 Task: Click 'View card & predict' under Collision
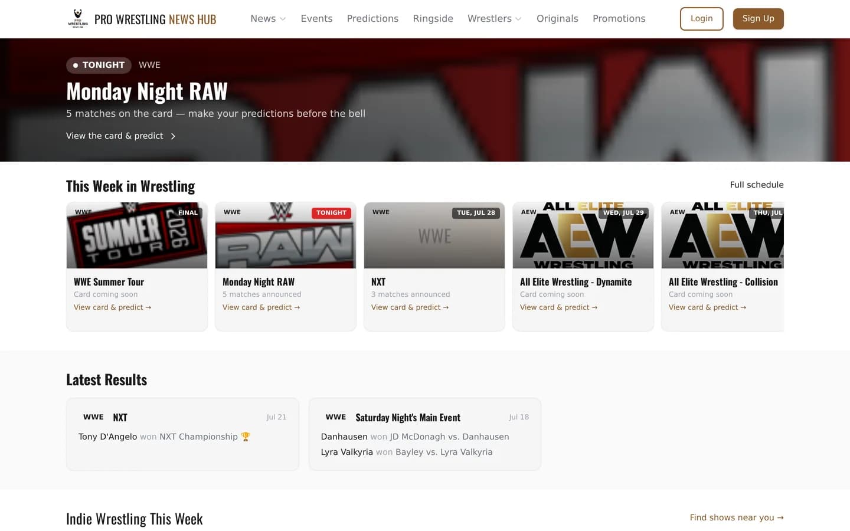coord(707,307)
